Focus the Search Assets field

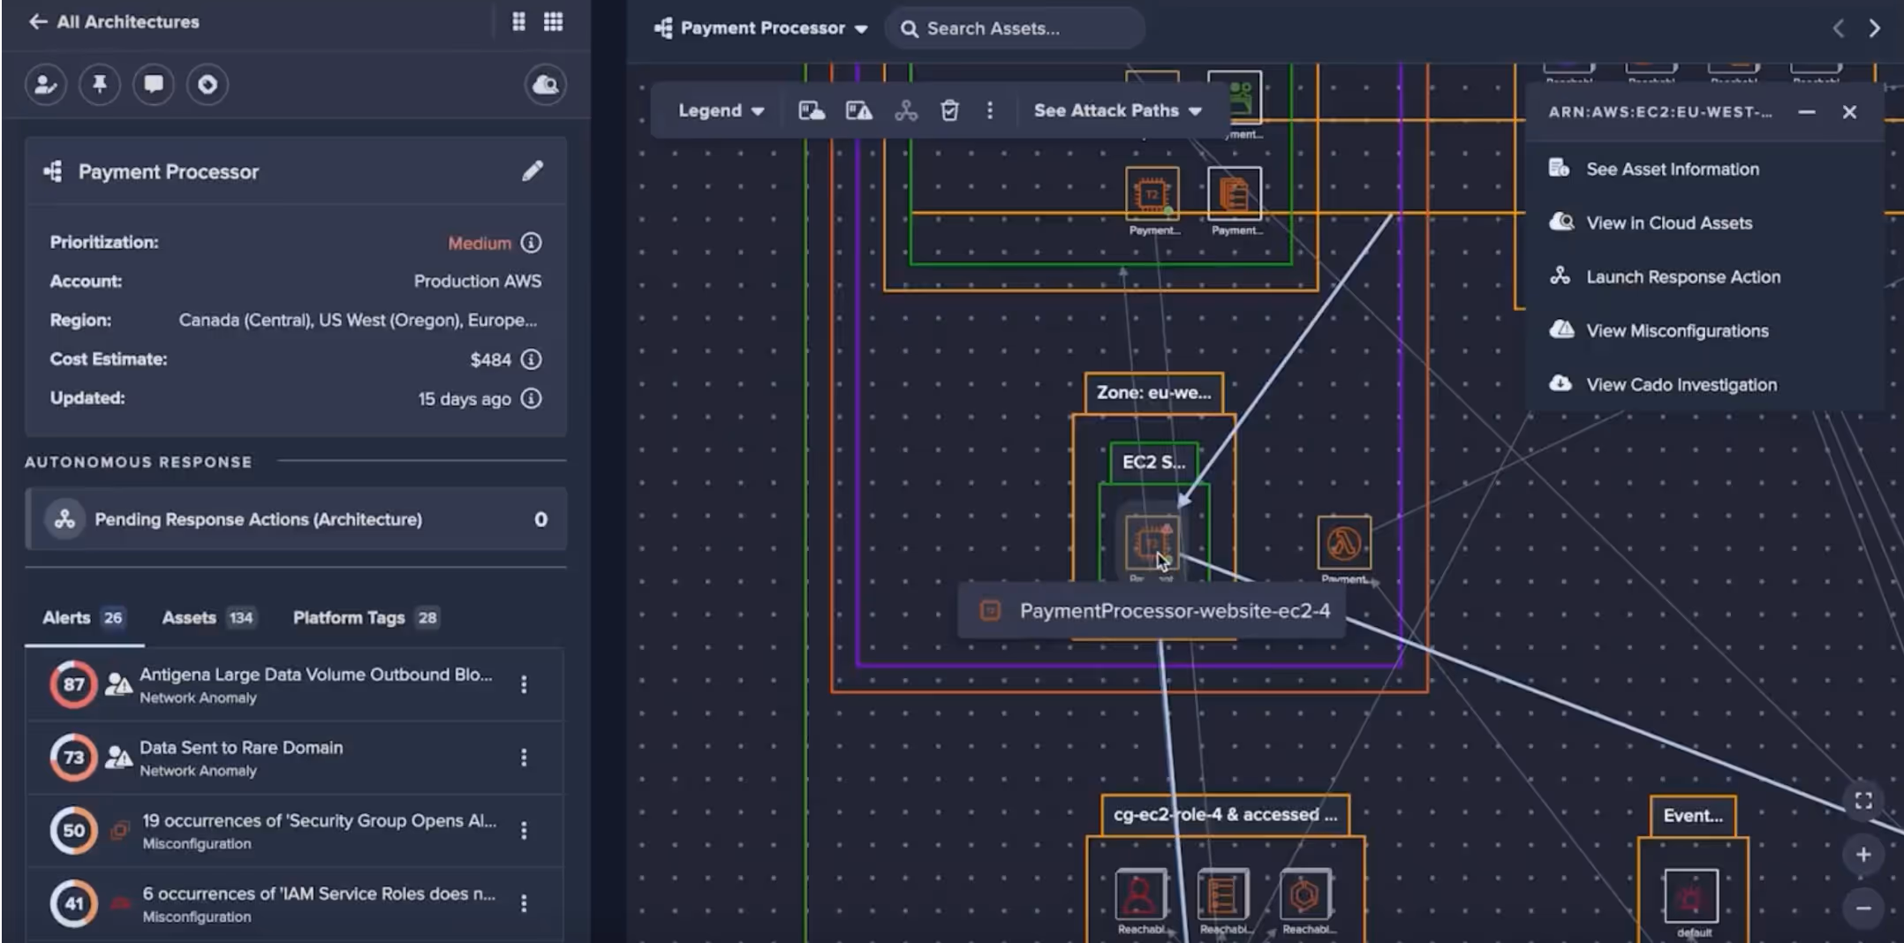click(x=1016, y=28)
